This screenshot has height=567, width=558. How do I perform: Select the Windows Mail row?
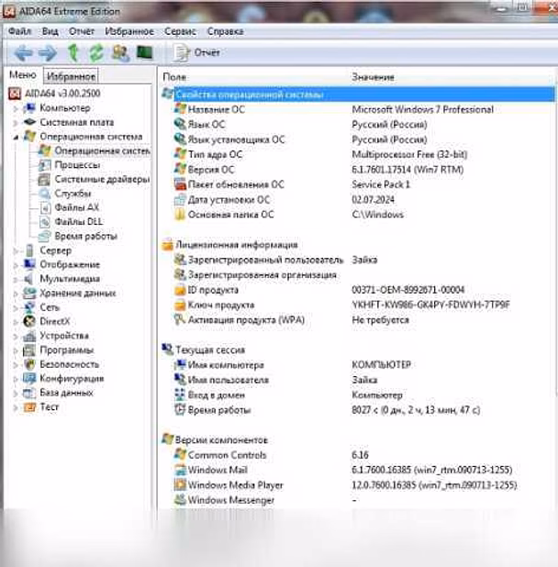(x=357, y=470)
